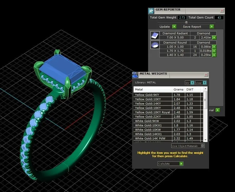Click green arrow on 0.25tw round row
This screenshot has width=235, height=192.
(x=214, y=55)
